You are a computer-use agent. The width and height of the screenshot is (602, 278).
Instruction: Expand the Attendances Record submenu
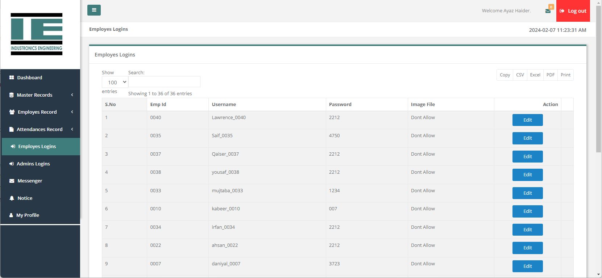[40, 129]
